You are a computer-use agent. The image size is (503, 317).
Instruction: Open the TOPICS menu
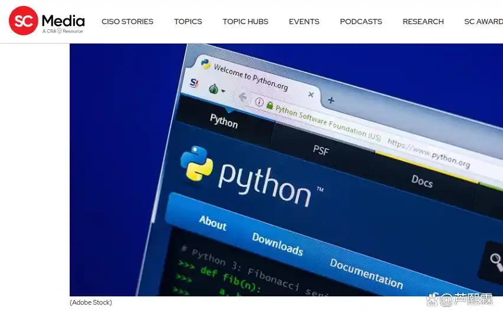coord(188,21)
